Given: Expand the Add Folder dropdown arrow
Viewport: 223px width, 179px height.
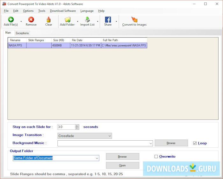Looking at the screenshot, I should coord(77,21).
